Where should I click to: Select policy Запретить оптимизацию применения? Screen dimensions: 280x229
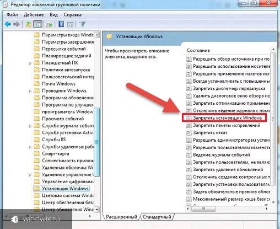[x=228, y=103]
